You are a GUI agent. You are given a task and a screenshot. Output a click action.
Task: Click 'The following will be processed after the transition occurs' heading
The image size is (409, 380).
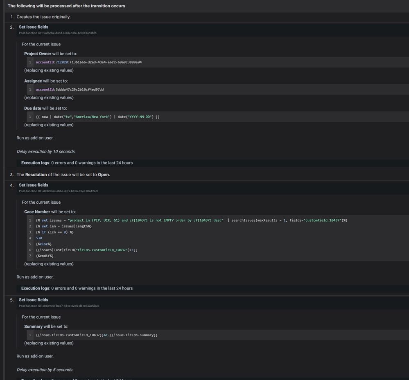[x=66, y=6]
